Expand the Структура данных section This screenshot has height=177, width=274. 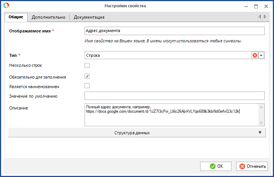(132, 133)
